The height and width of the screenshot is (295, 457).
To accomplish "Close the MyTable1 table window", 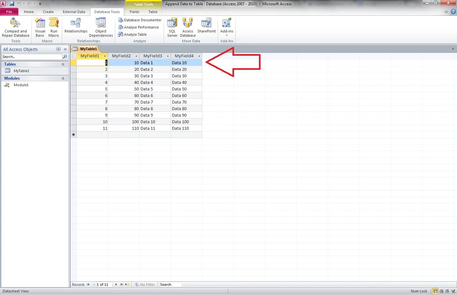I will point(453,49).
